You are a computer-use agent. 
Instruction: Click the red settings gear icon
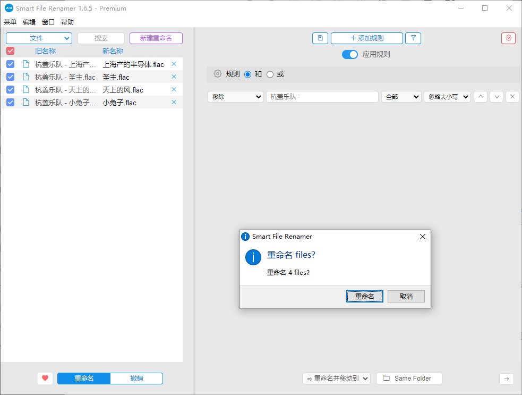click(508, 38)
